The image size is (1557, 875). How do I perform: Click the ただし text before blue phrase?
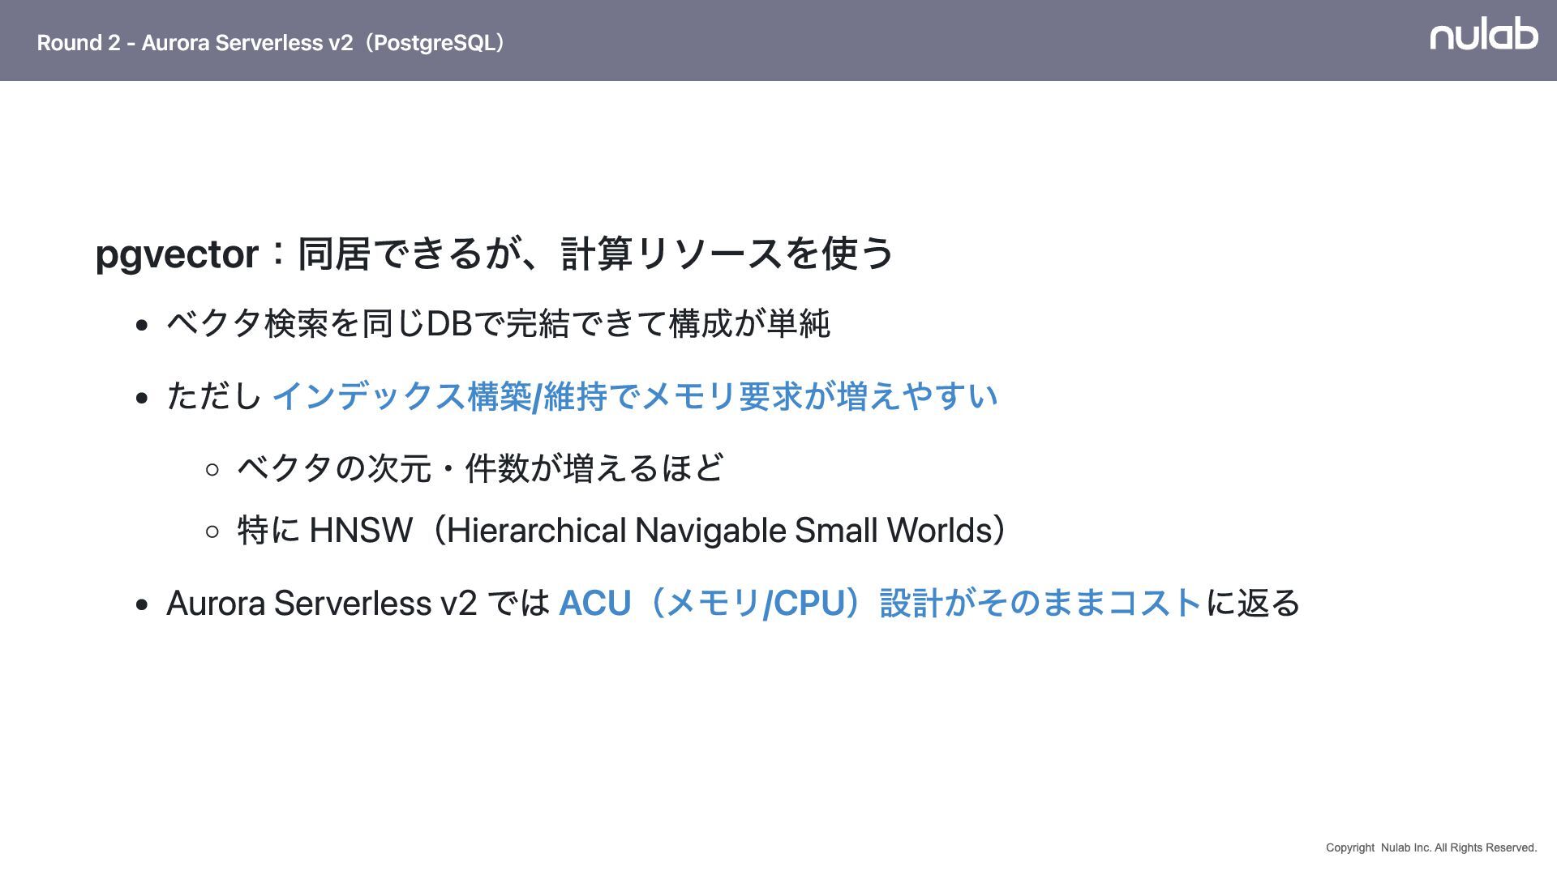[x=214, y=397]
